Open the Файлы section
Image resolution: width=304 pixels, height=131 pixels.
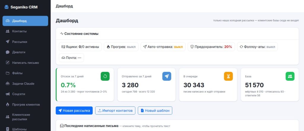click(x=25, y=73)
